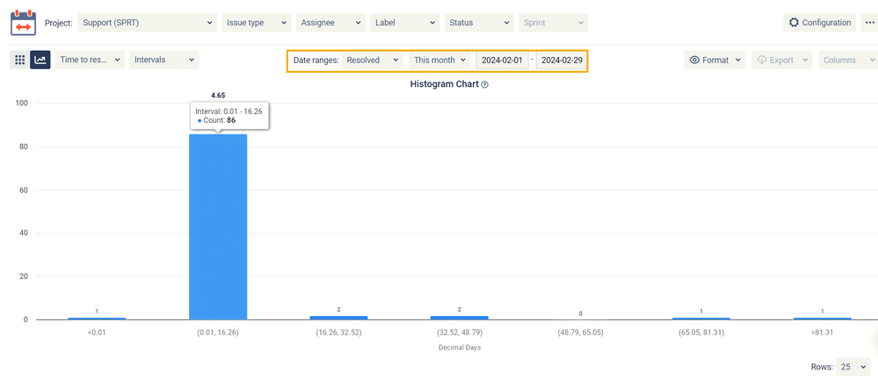Click the 4.65 value above the bar
This screenshot has width=878, height=380.
coord(218,96)
